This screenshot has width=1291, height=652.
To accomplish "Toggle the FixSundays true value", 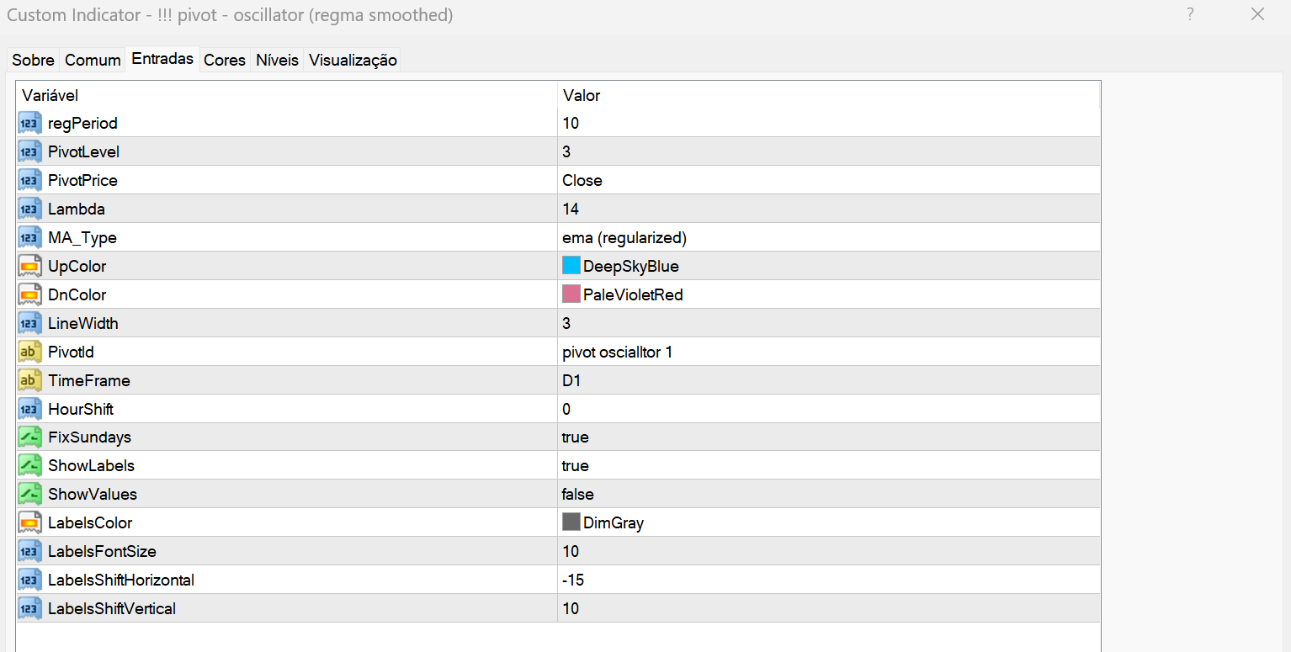I will 576,437.
